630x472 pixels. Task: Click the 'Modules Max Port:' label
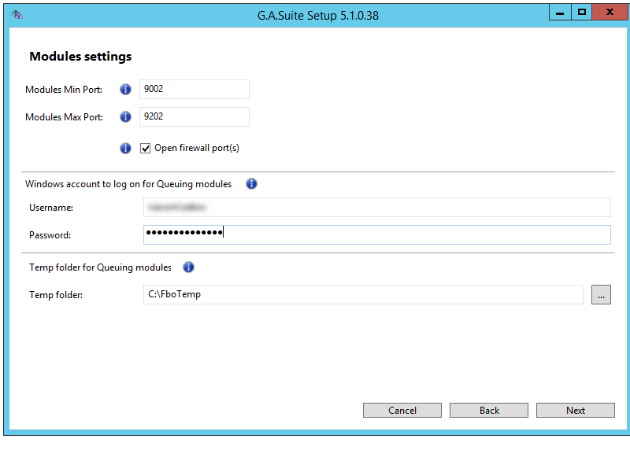click(65, 117)
